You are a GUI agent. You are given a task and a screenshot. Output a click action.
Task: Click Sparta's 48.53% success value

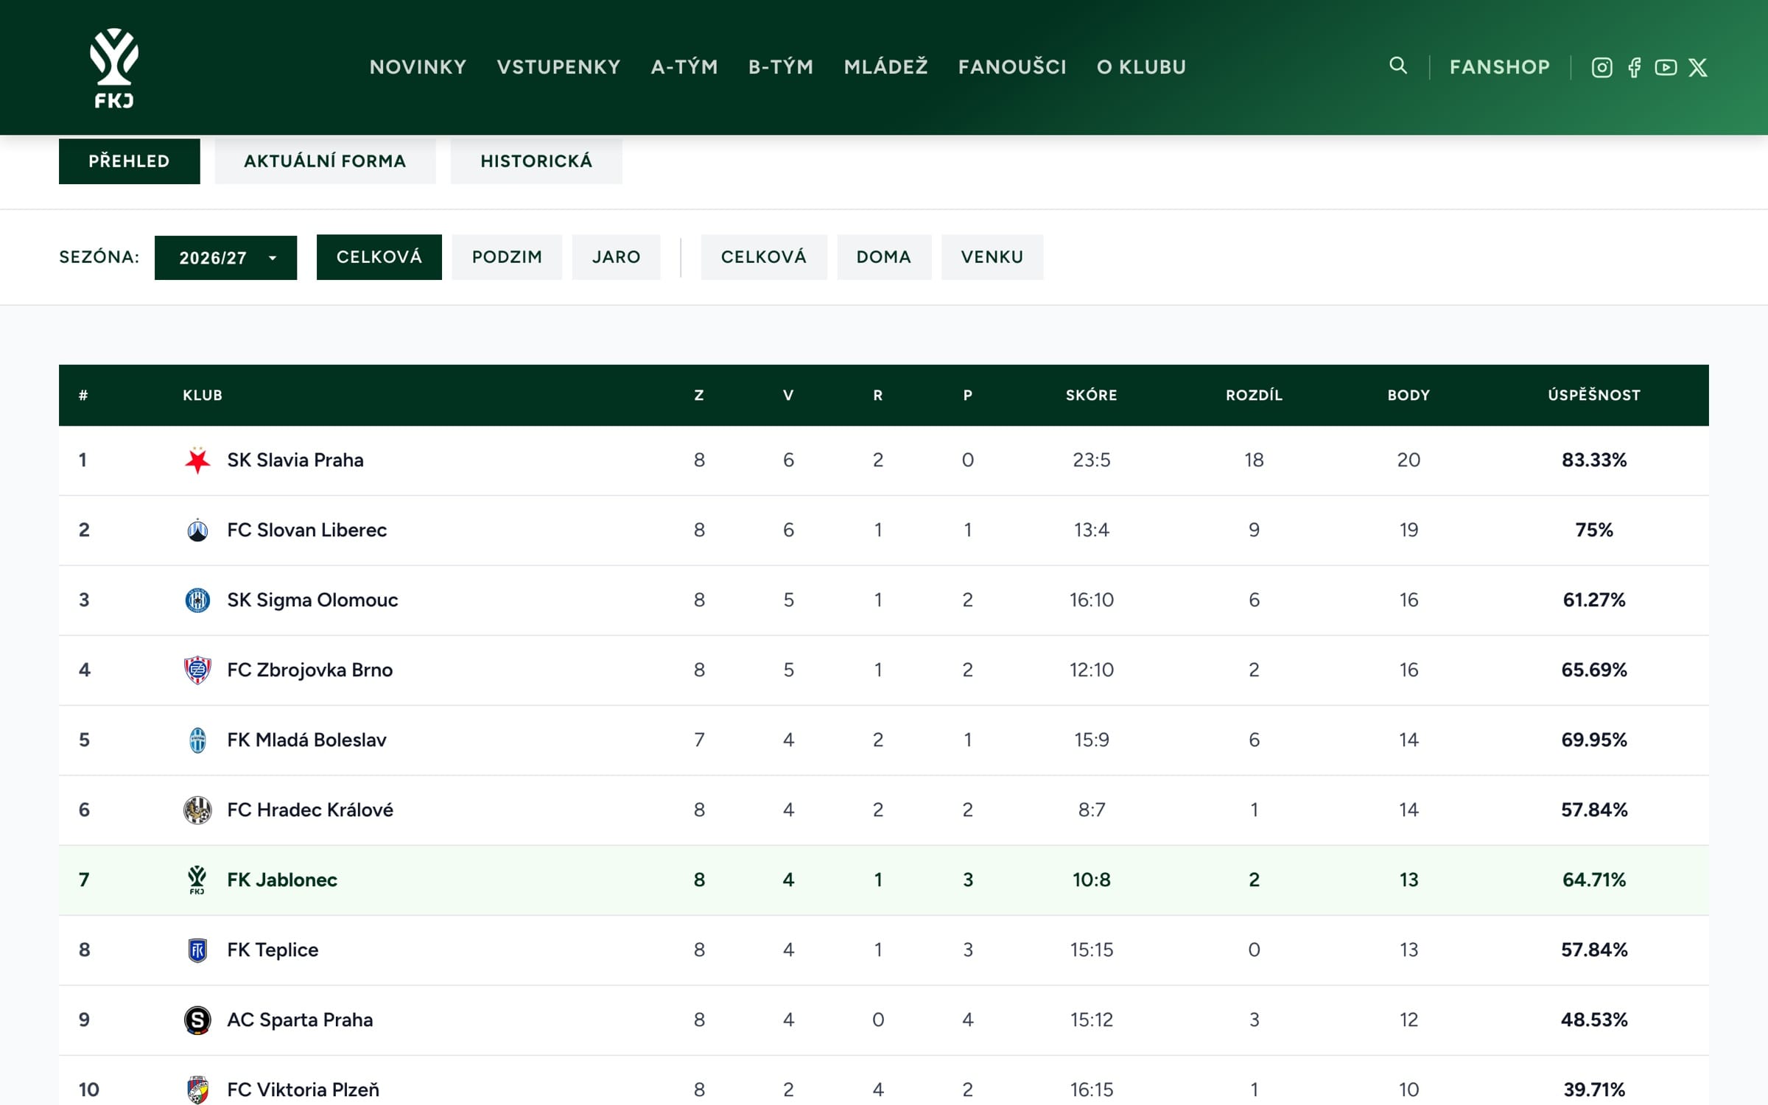1594,1020
